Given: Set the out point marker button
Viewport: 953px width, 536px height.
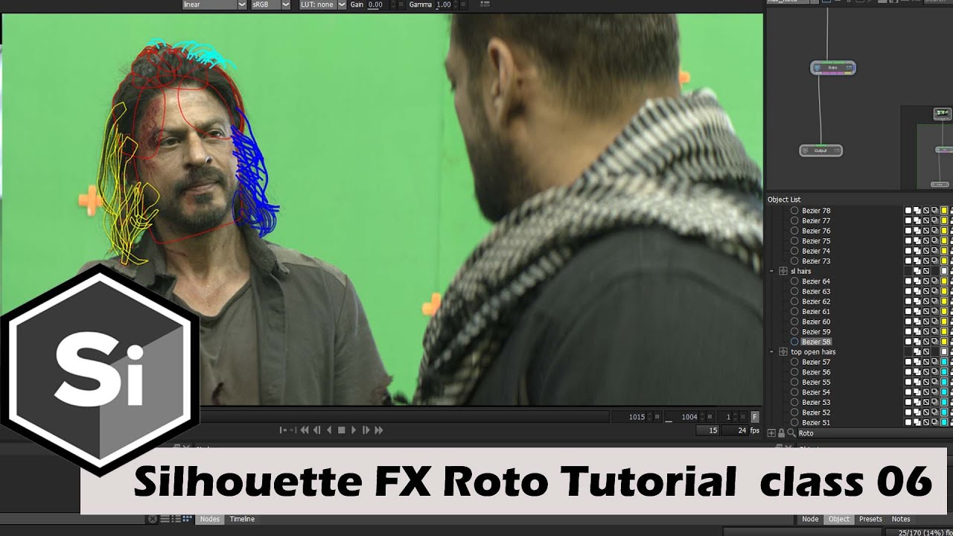Looking at the screenshot, I should (293, 430).
